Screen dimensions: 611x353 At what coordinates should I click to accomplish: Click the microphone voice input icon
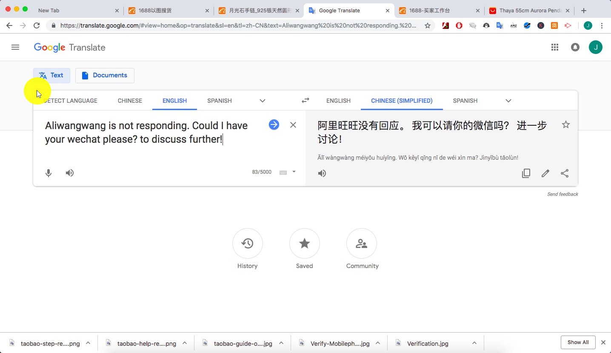point(49,173)
